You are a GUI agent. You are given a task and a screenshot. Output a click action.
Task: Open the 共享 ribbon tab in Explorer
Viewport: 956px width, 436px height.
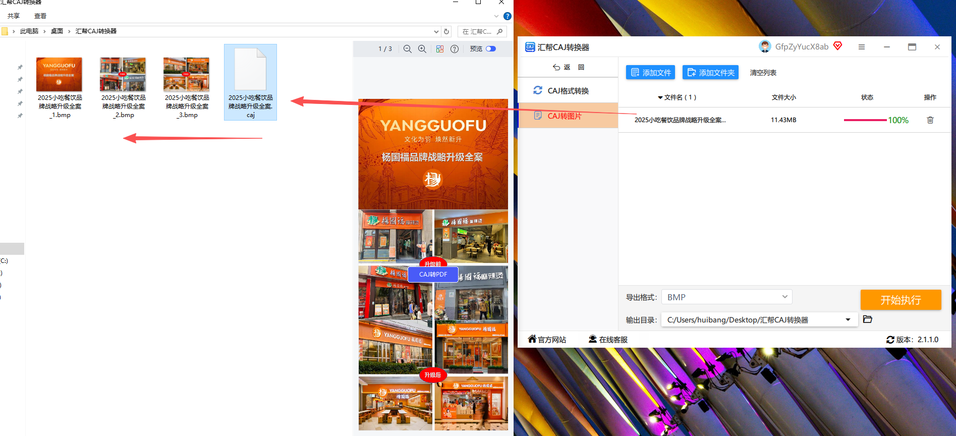pos(14,16)
